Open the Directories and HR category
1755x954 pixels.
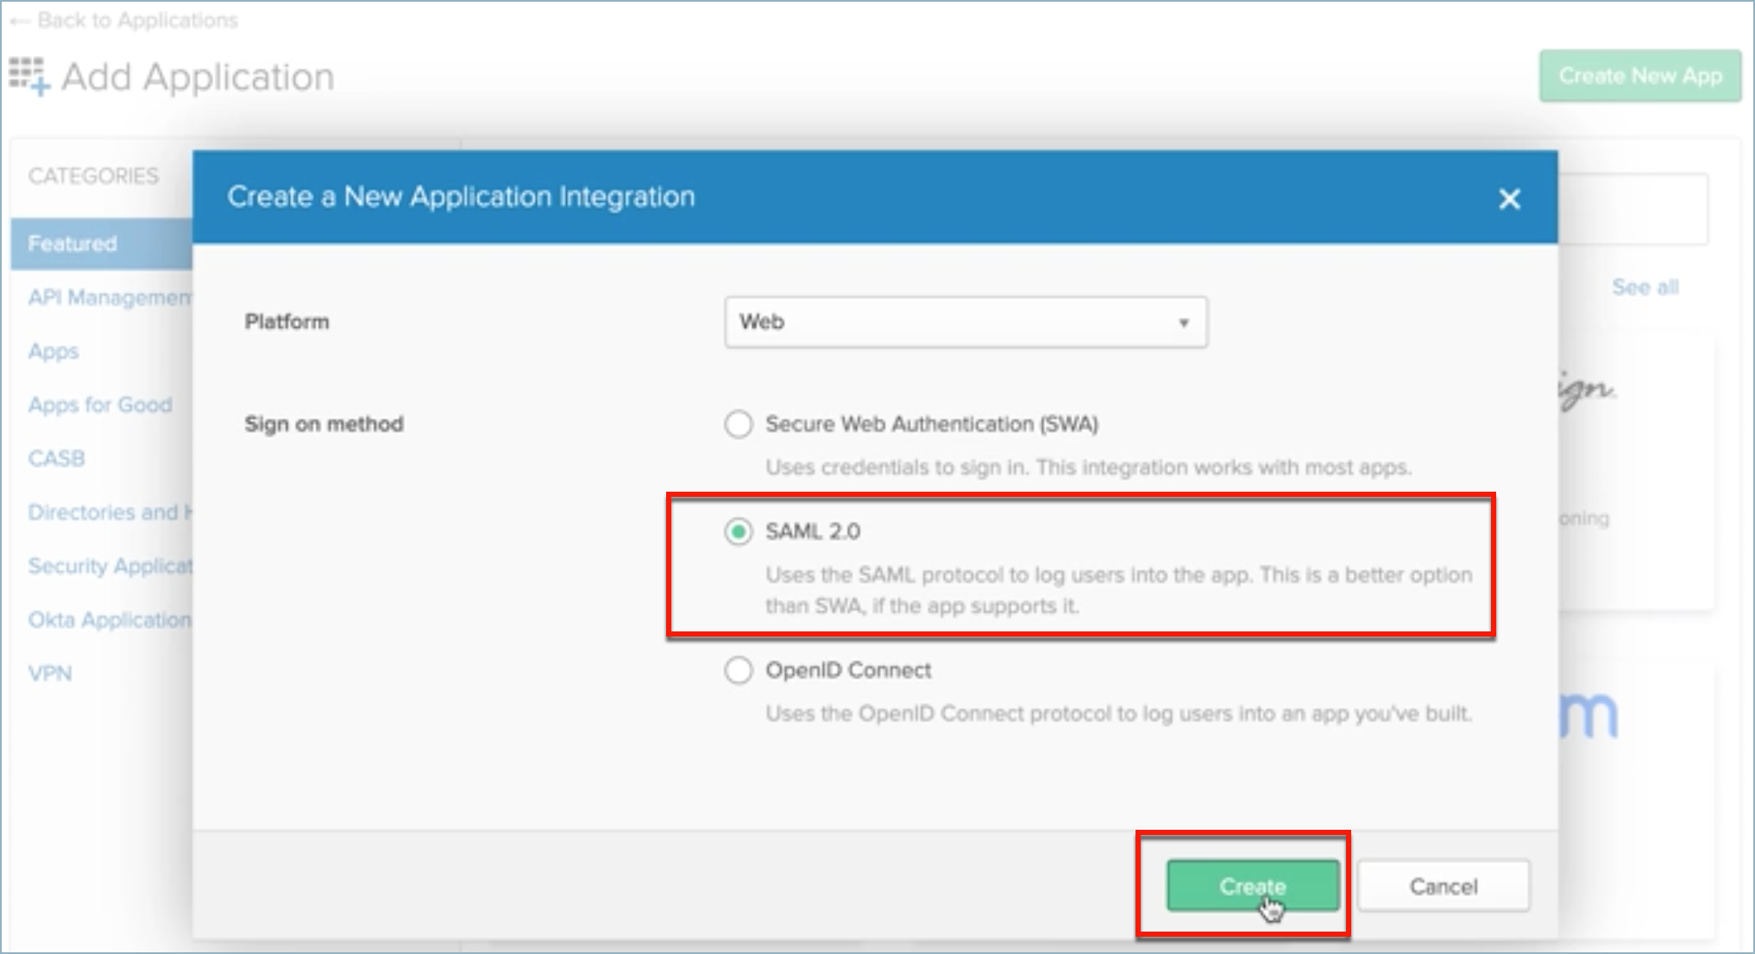(110, 512)
